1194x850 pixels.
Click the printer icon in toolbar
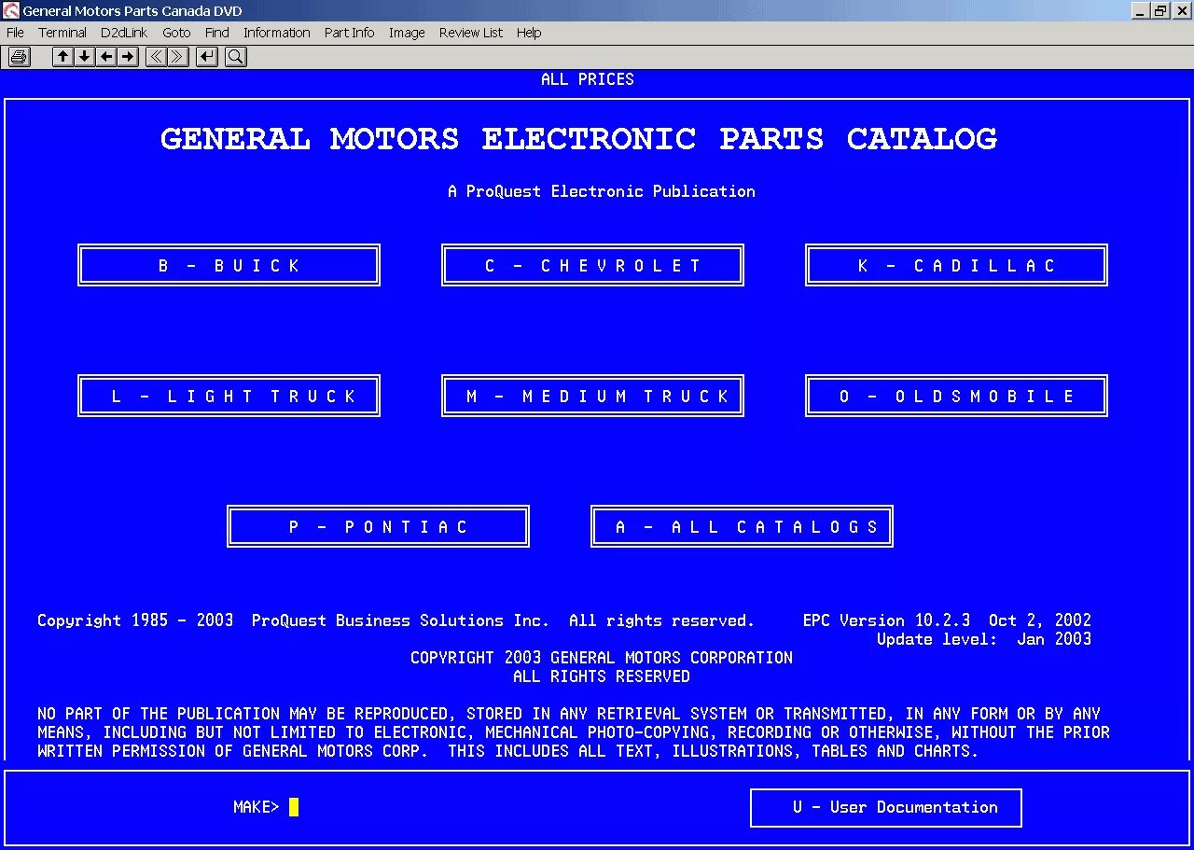tap(19, 57)
